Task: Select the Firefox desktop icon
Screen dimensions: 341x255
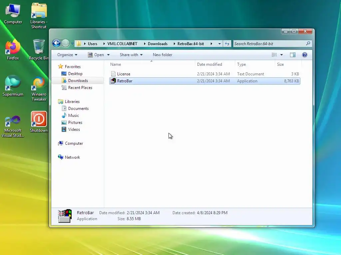Action: coord(13,49)
